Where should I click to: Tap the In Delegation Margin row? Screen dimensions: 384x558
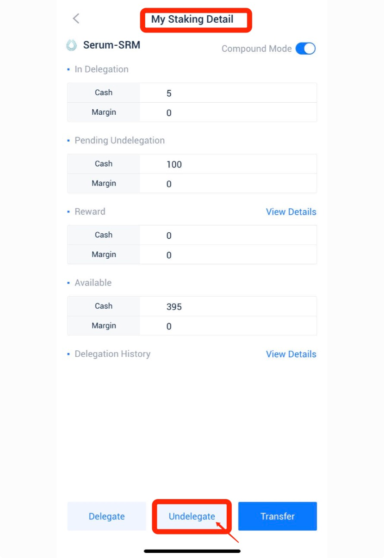[x=192, y=113]
